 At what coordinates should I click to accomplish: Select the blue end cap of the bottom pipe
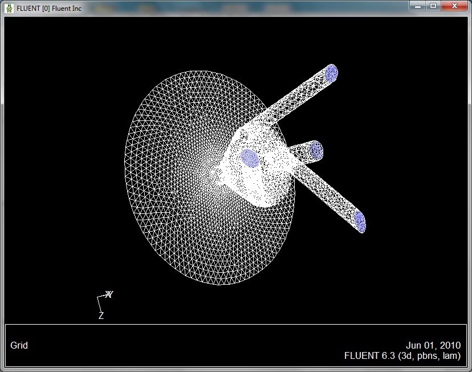(x=359, y=221)
